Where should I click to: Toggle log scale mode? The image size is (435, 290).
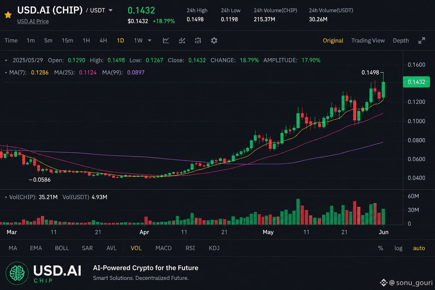tap(398, 248)
